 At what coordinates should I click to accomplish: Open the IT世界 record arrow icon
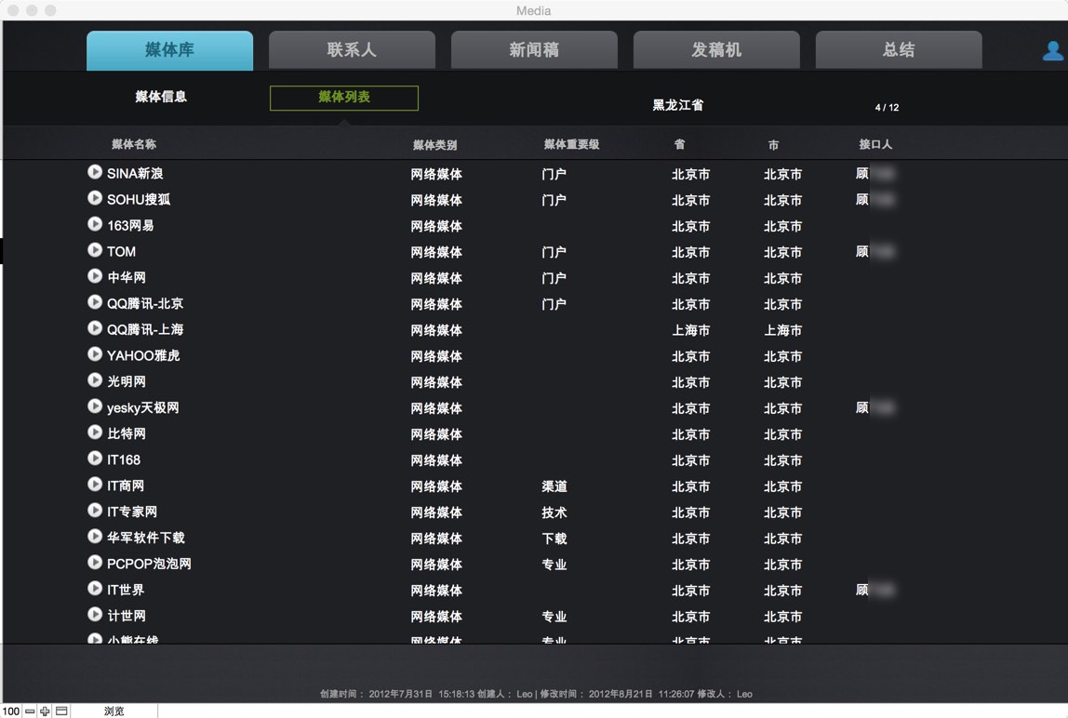tap(95, 589)
